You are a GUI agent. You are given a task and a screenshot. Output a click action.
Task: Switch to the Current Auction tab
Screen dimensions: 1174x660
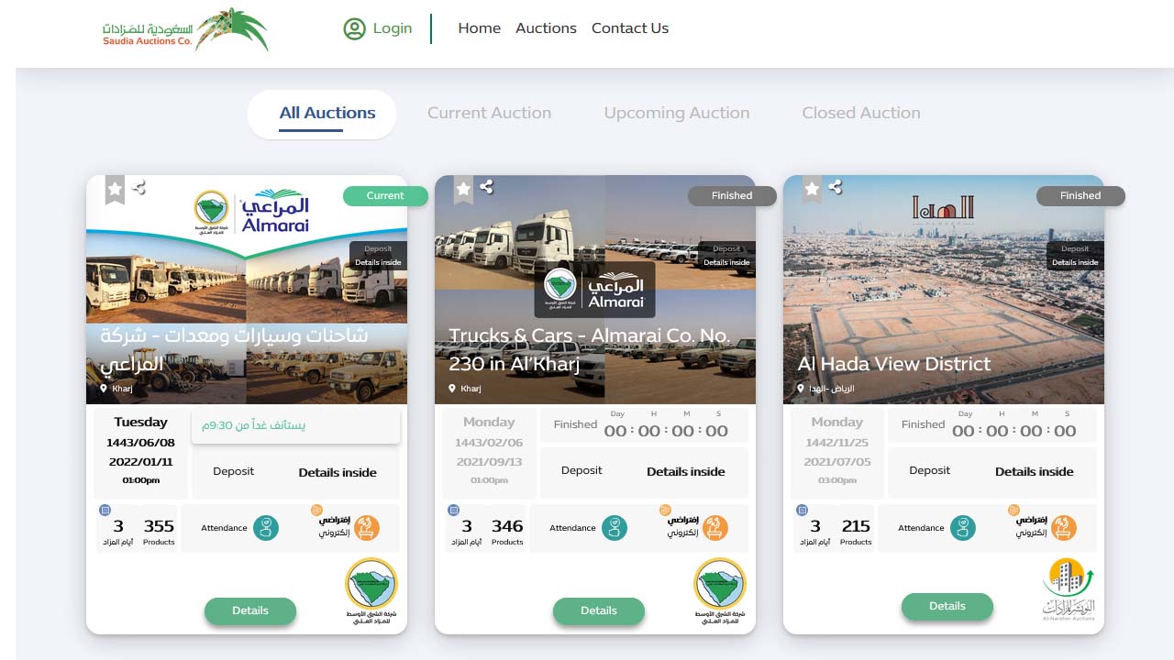point(489,113)
